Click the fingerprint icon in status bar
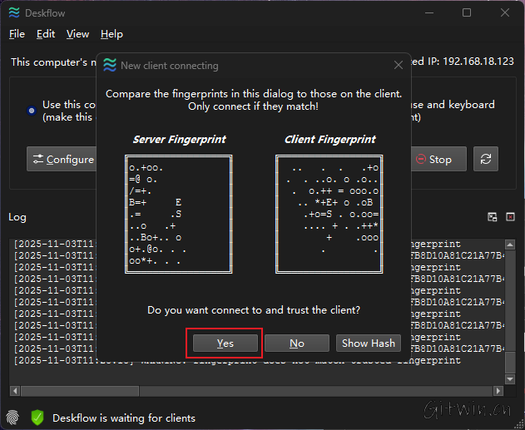This screenshot has width=525, height=430. click(13, 418)
